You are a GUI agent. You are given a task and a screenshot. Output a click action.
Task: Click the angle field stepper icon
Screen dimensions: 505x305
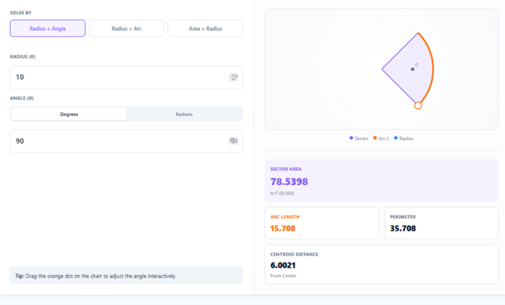(233, 141)
